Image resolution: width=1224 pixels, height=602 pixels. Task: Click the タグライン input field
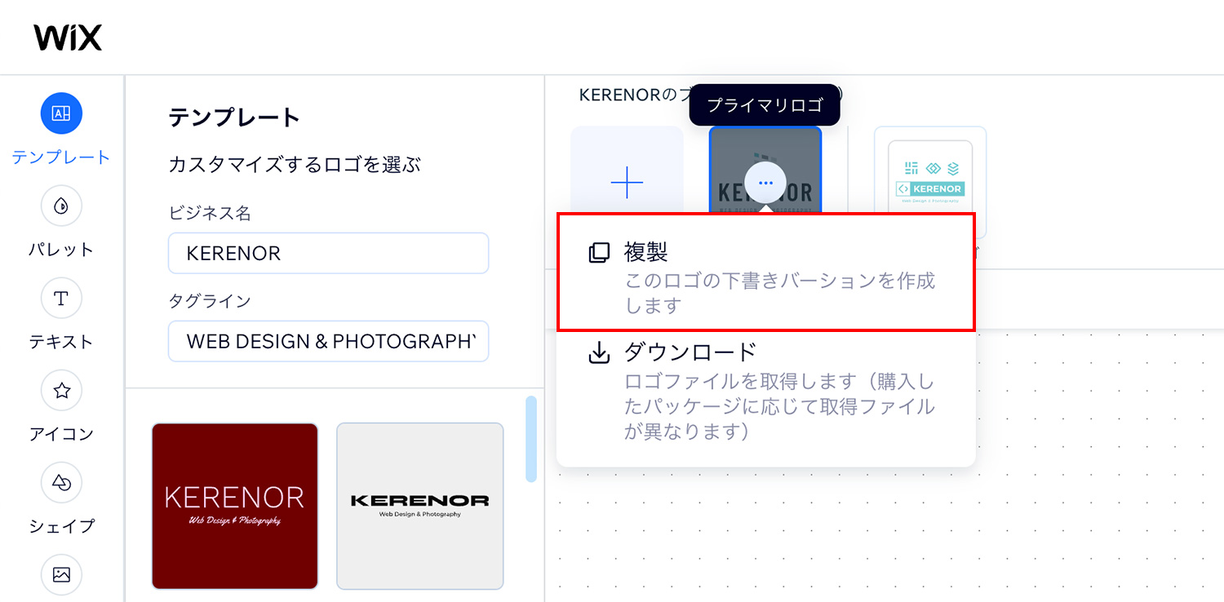coord(328,341)
